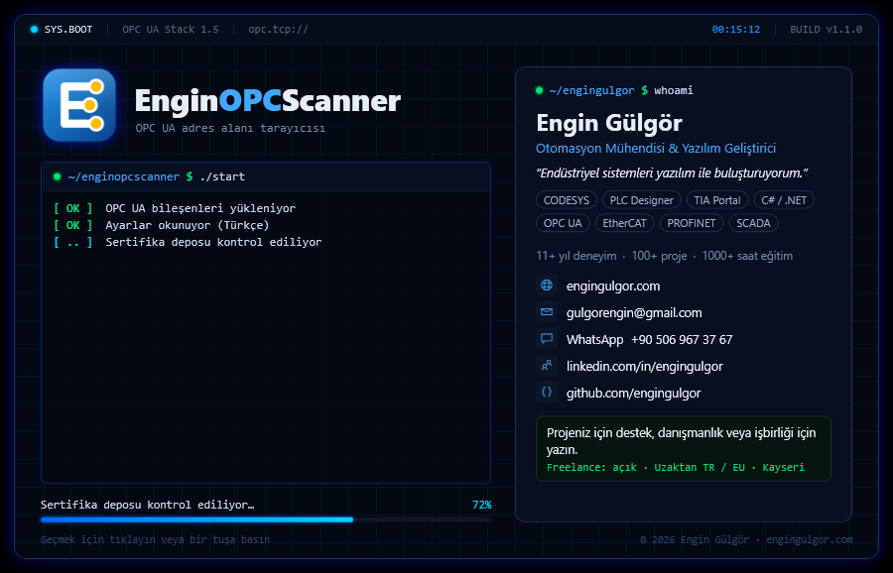Click the 'OPC UA Stack 1.5' label
Screen dimensions: 893x573
coord(171,29)
